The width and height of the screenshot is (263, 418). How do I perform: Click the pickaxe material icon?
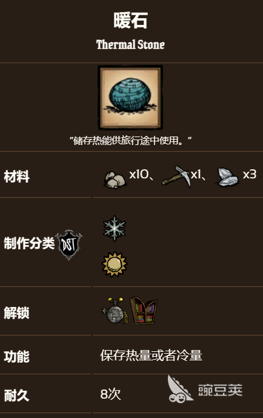coord(176,177)
